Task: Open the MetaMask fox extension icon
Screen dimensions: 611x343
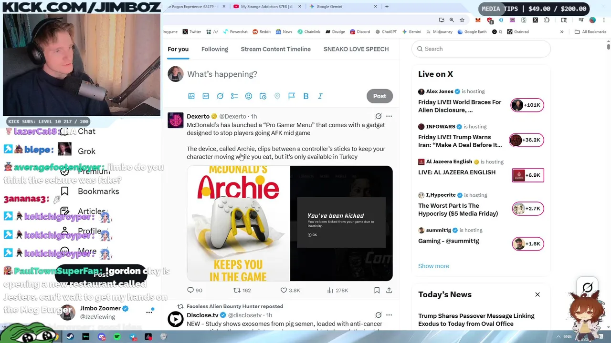Action: click(x=478, y=20)
